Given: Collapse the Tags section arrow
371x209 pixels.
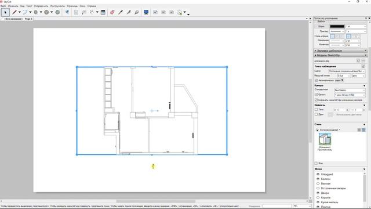Looking at the screenshot, I should 364,169.
